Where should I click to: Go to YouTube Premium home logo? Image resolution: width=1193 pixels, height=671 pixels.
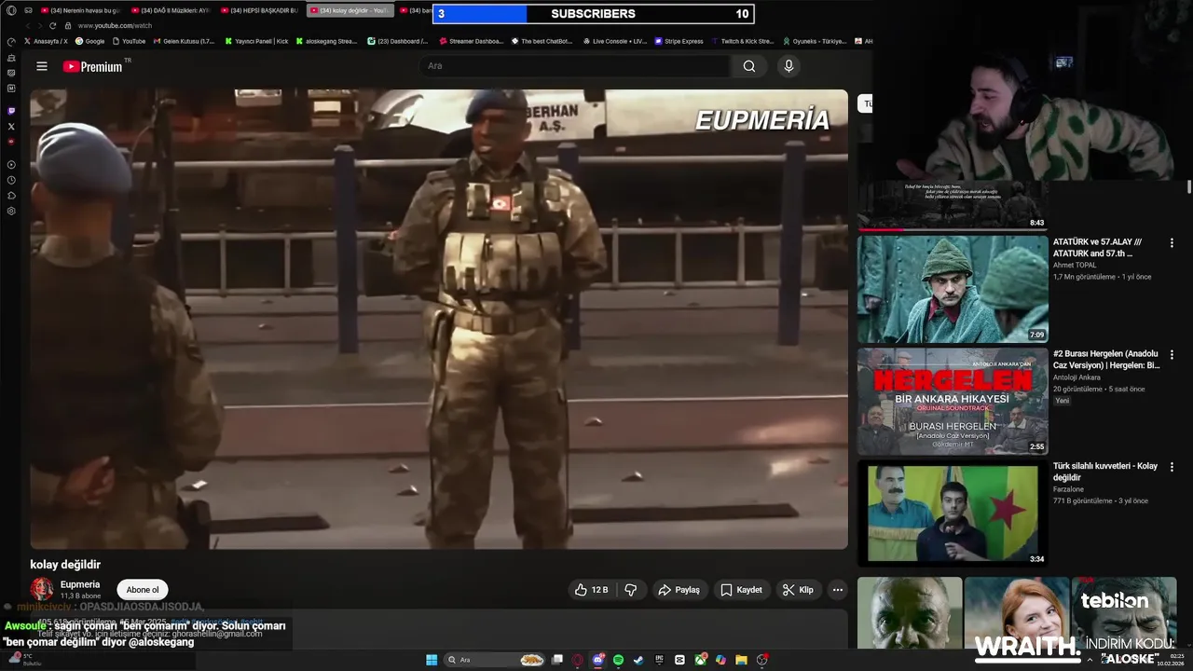(93, 66)
